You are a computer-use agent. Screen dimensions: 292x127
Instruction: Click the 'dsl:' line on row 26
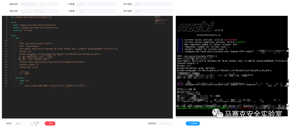click(22, 83)
